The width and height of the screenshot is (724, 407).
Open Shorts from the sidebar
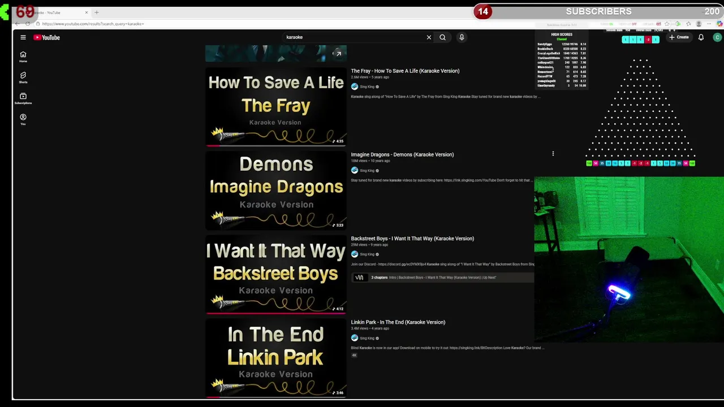click(23, 77)
